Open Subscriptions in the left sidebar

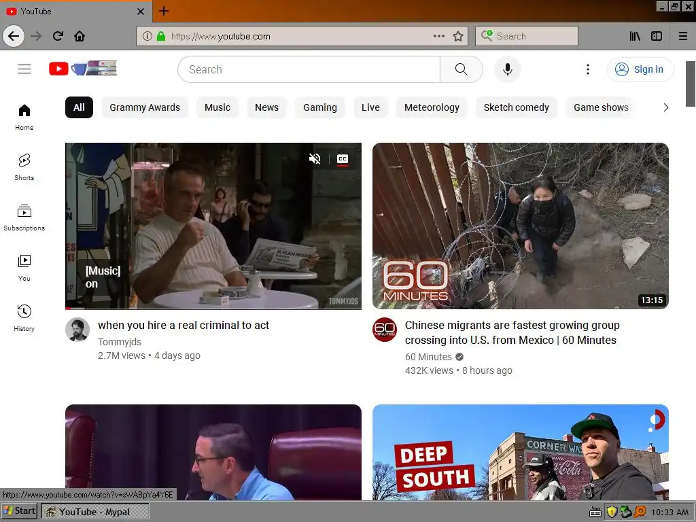pyautogui.click(x=24, y=217)
